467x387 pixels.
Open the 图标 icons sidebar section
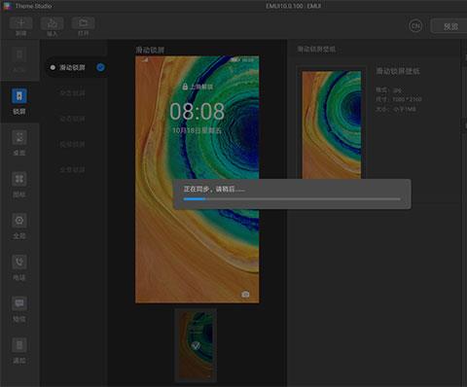click(19, 179)
